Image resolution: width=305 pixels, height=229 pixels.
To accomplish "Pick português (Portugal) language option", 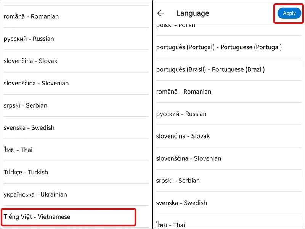I will [x=219, y=47].
